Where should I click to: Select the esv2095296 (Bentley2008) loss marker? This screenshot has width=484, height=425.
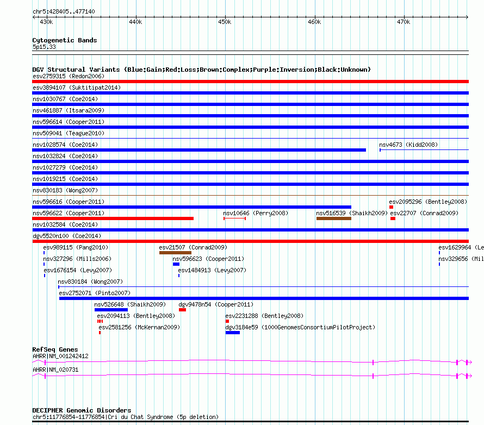tap(391, 207)
